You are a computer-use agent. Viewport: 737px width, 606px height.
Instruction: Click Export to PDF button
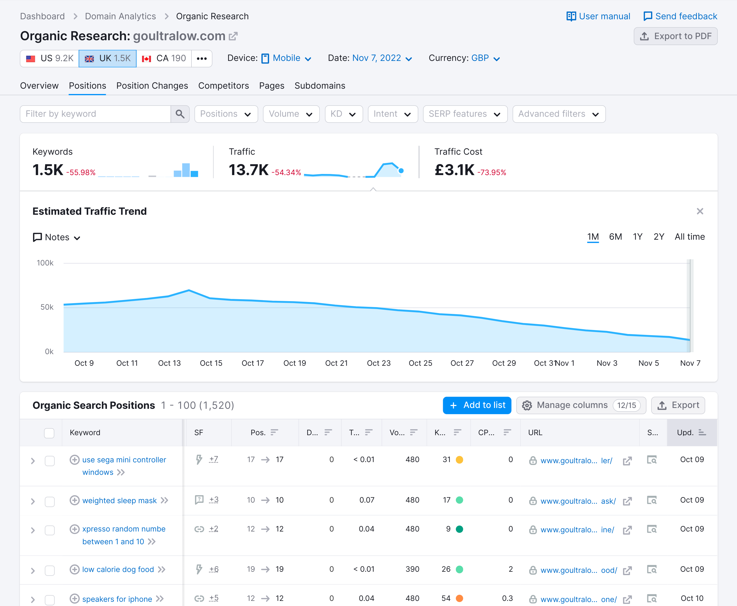(675, 36)
